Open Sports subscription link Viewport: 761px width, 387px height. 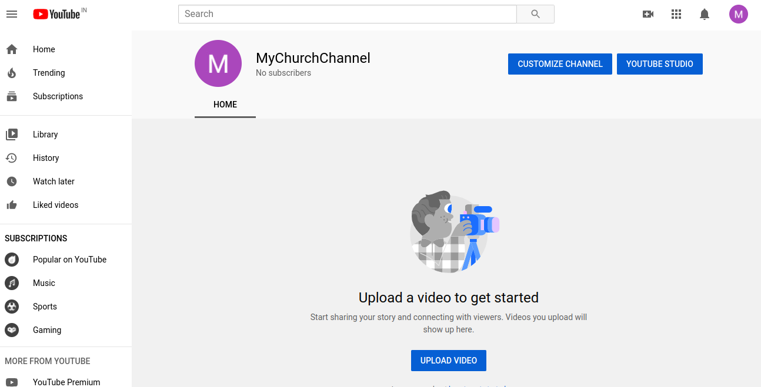click(x=66, y=307)
